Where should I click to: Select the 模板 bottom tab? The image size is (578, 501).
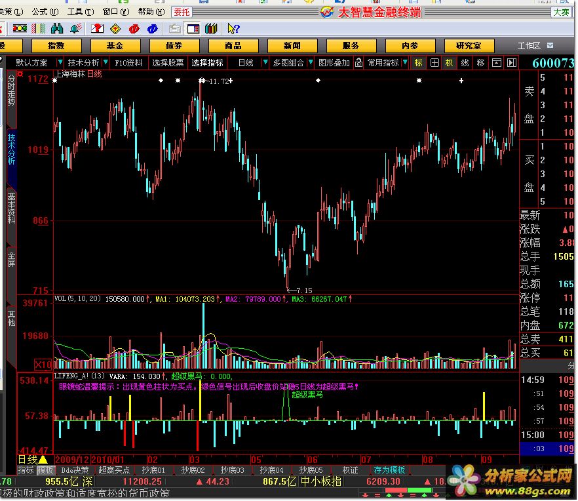[45, 470]
